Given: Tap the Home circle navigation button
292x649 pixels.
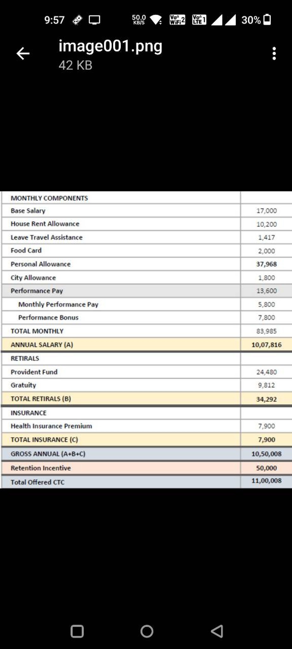Looking at the screenshot, I should pos(146,632).
